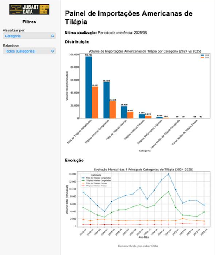Click the blue line peak point at 2025-01
This screenshot has height=255, width=215.
pyautogui.click(x=168, y=174)
